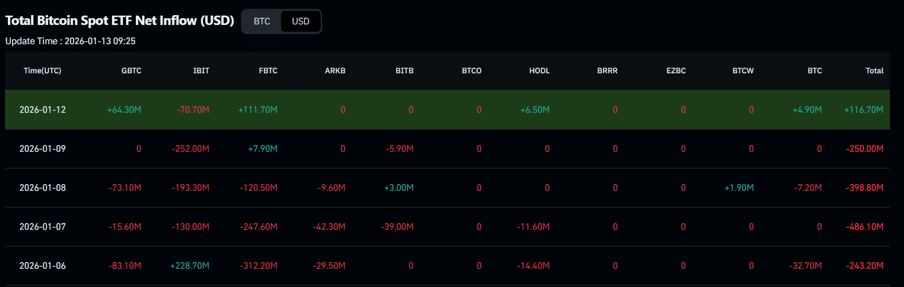Viewport: 904px width, 287px height.
Task: Select USD unit toggle
Action: [x=300, y=21]
